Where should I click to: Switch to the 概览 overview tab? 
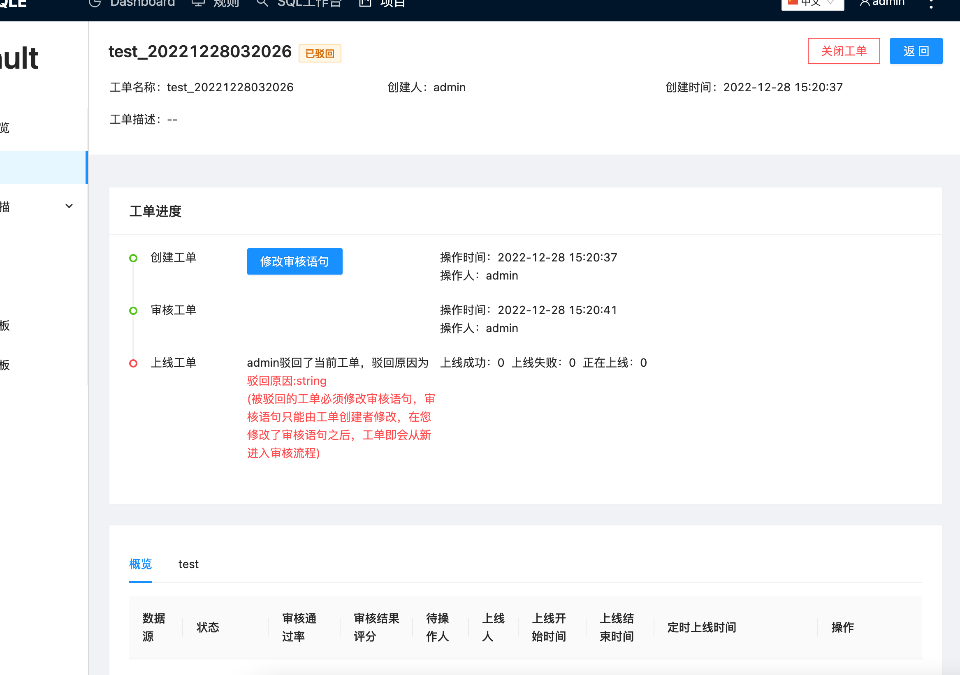coord(141,564)
